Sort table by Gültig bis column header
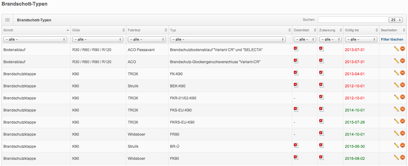The image size is (408, 166). [361, 30]
